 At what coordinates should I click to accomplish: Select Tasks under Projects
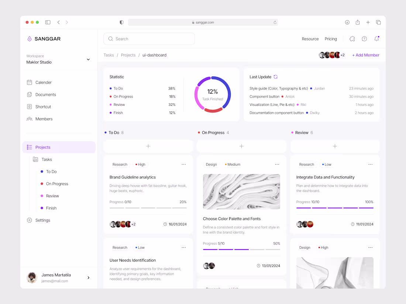(x=42, y=160)
